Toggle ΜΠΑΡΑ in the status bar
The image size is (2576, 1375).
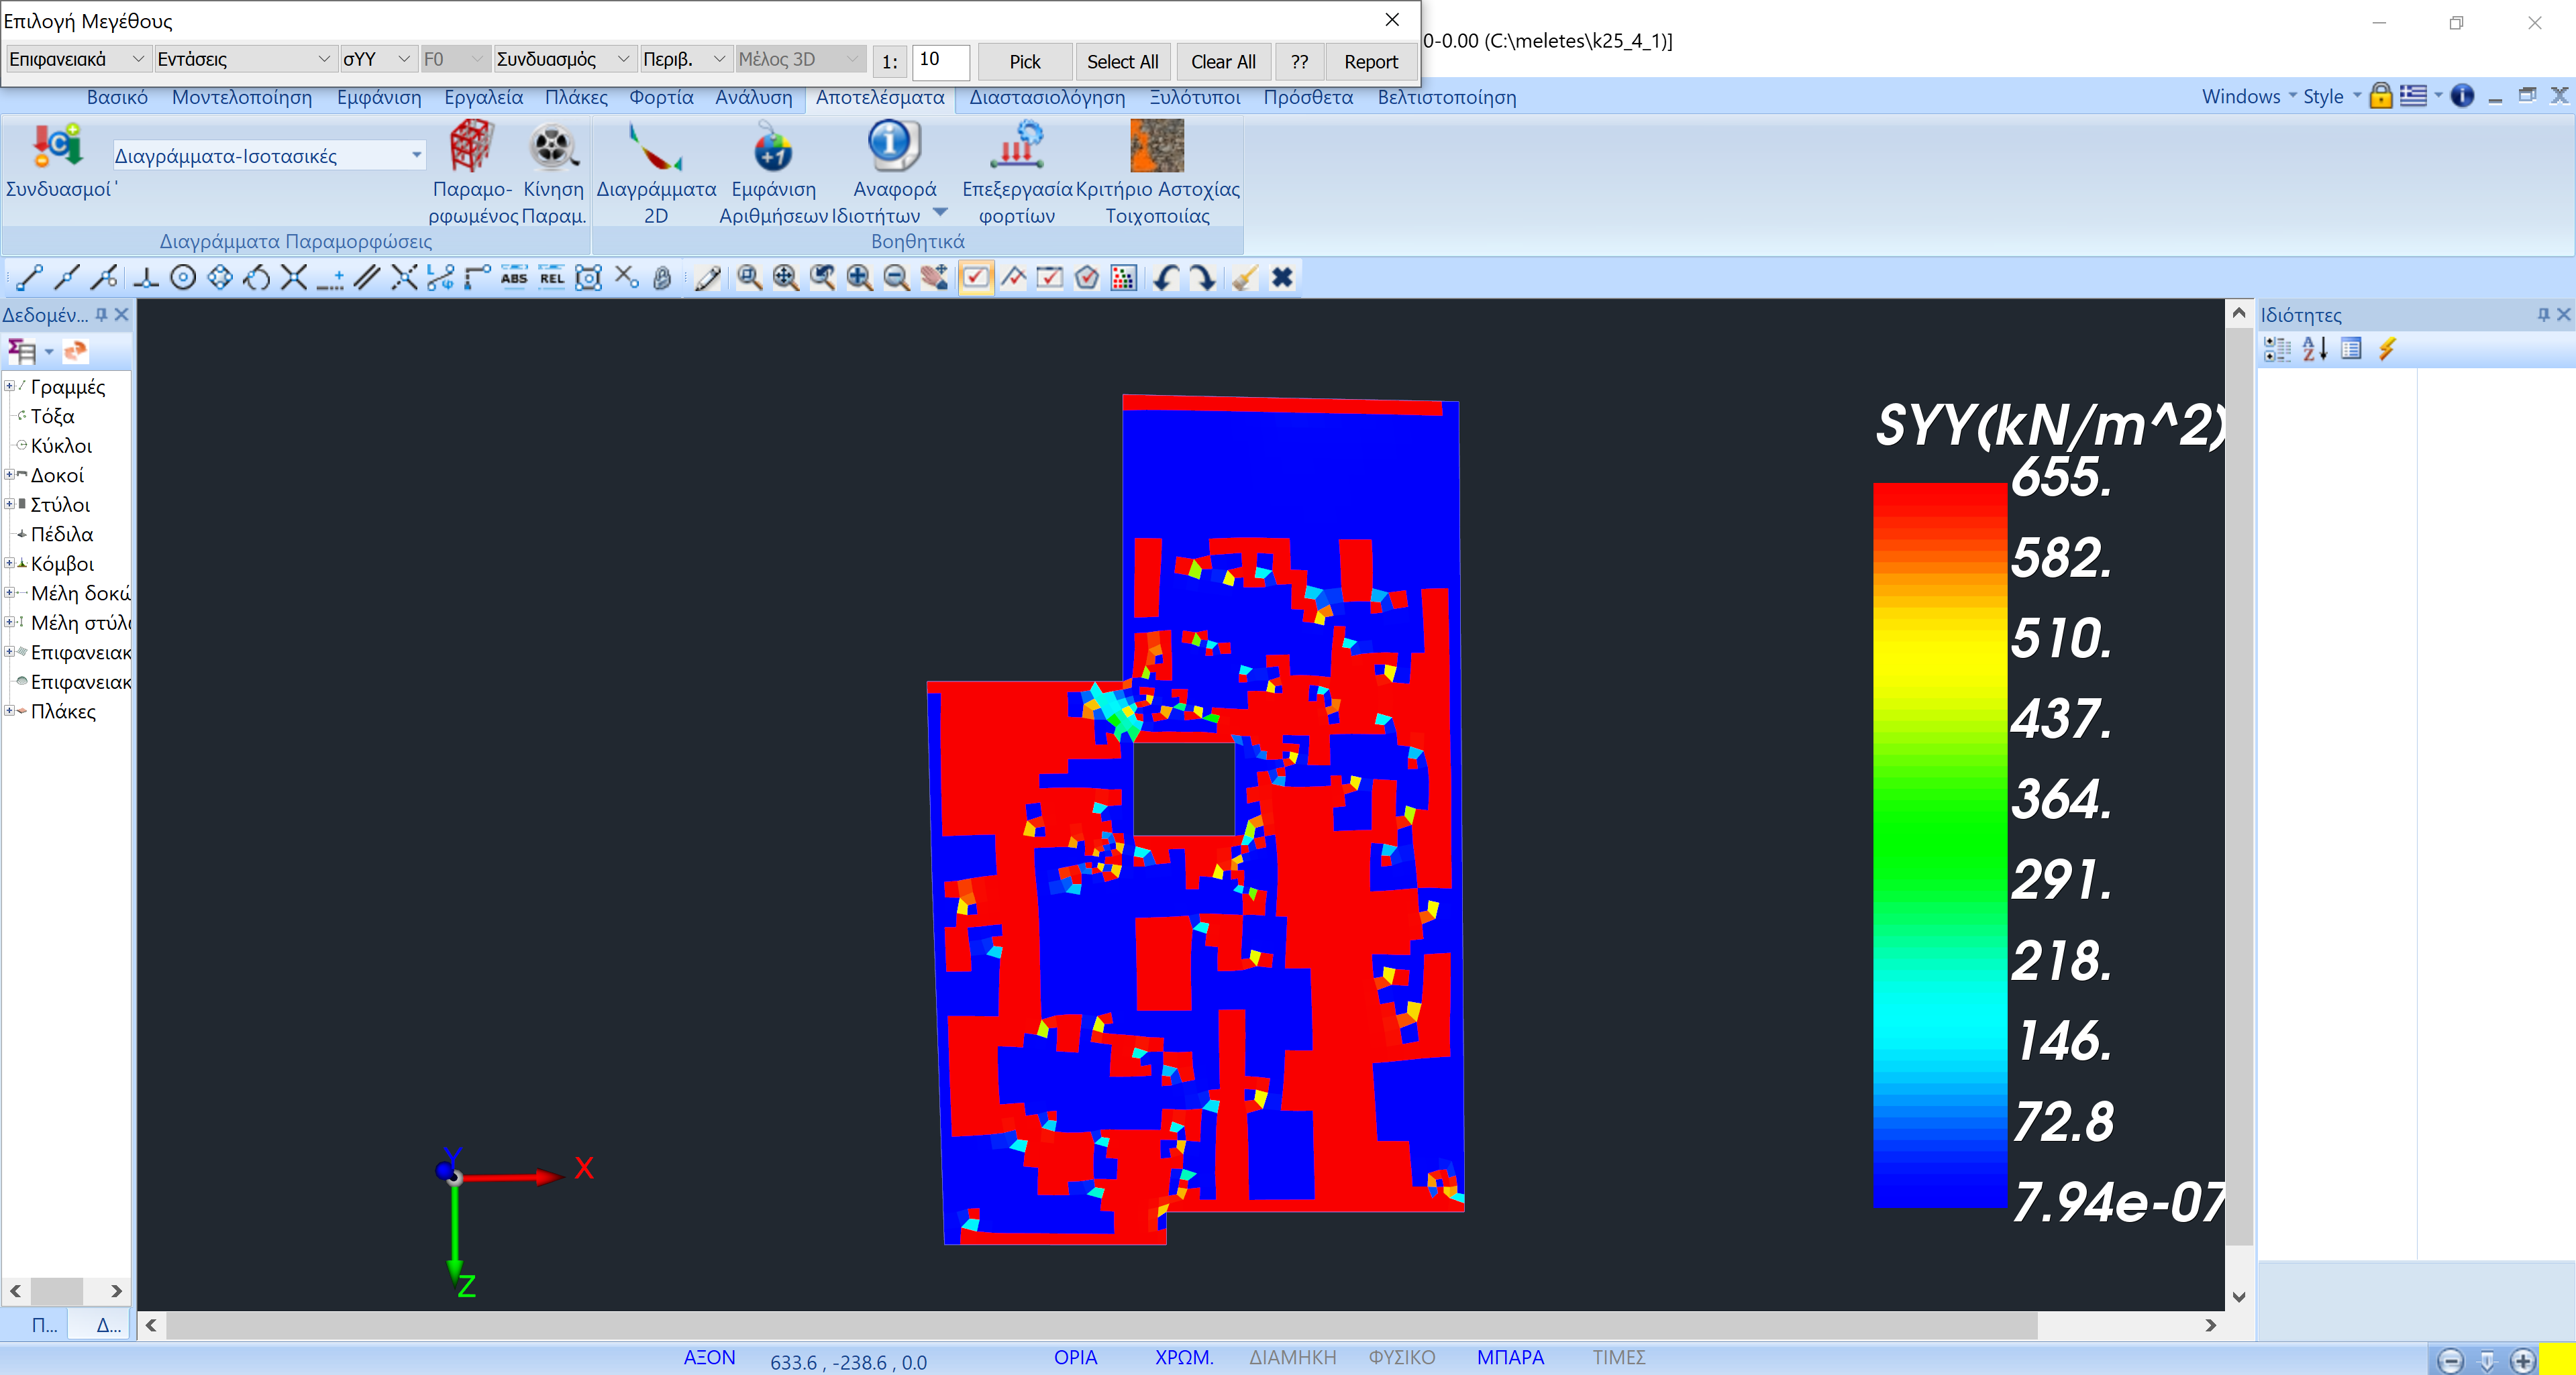pos(1509,1357)
